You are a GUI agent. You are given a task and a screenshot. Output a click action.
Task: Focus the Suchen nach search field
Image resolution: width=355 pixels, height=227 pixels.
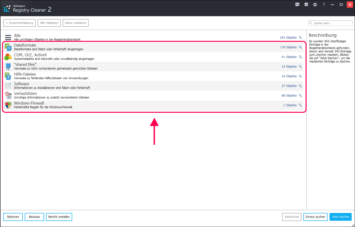(330, 23)
